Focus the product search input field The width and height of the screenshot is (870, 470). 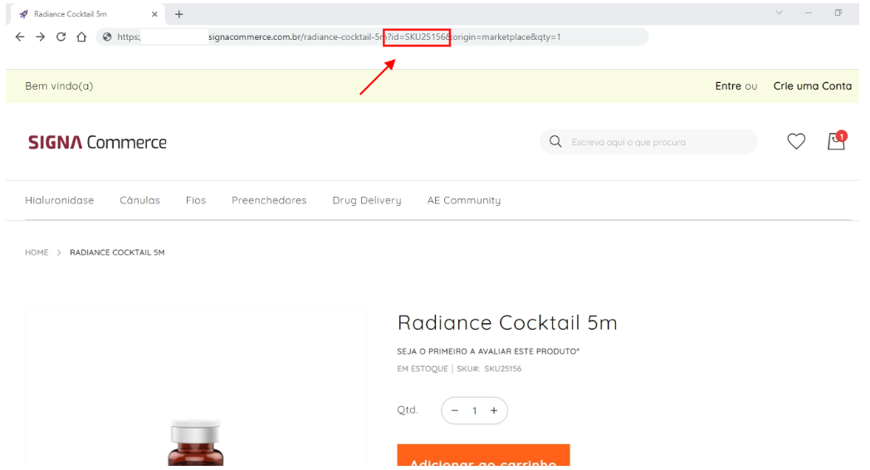click(x=656, y=142)
